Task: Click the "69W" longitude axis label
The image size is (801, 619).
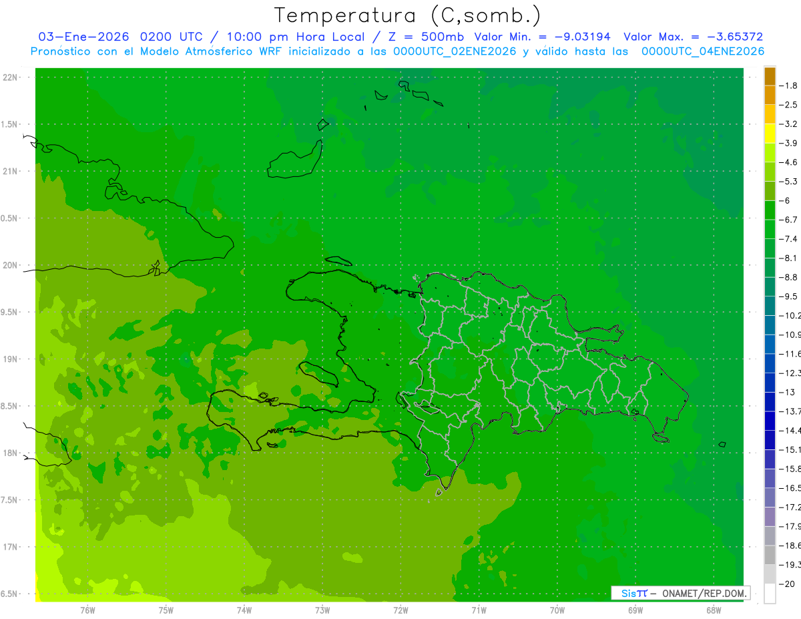Action: click(635, 610)
